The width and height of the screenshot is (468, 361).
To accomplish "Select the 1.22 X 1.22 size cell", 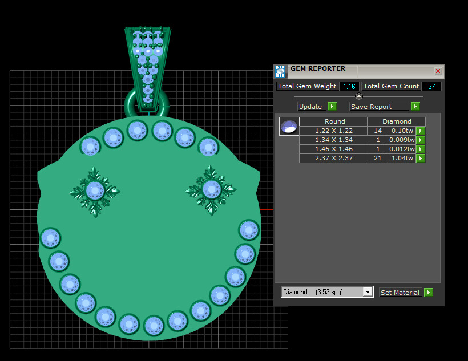I will point(333,131).
